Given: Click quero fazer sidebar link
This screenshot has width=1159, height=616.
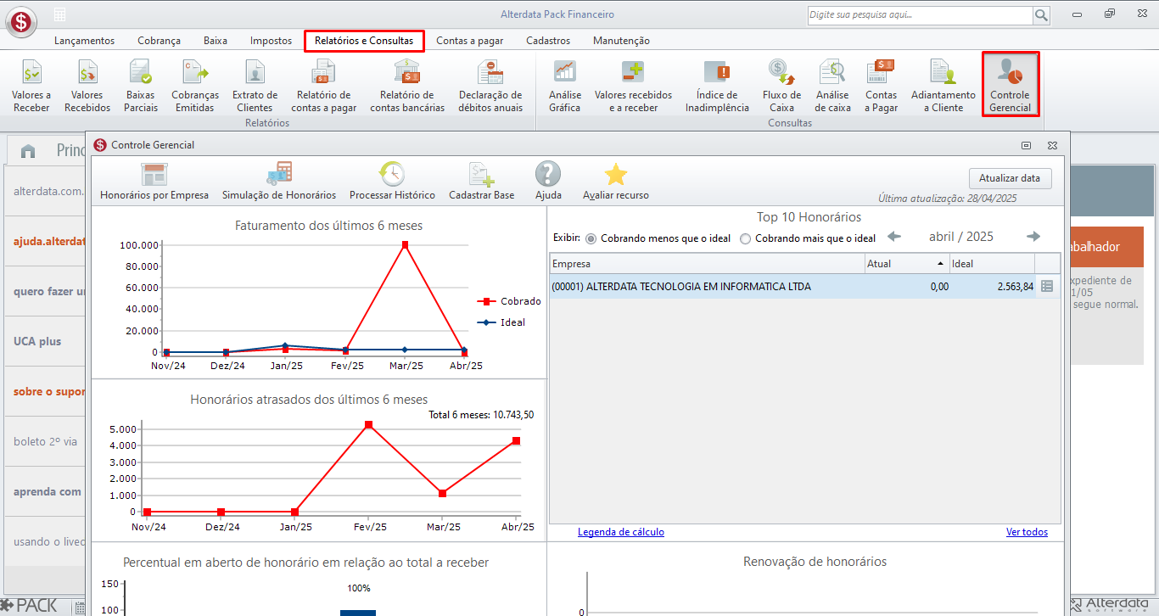Looking at the screenshot, I should (x=49, y=291).
